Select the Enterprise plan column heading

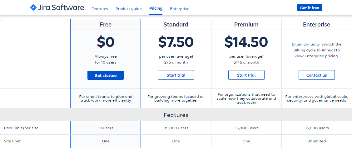tap(317, 25)
